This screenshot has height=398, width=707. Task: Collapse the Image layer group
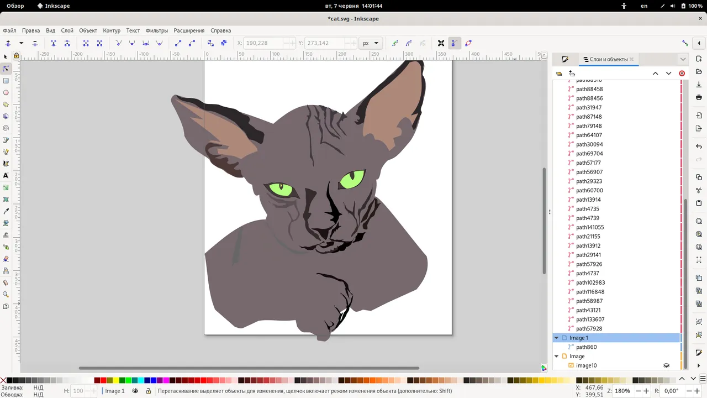[556, 357]
